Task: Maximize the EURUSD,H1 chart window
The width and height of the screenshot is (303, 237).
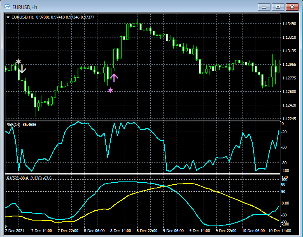Action: click(x=278, y=7)
